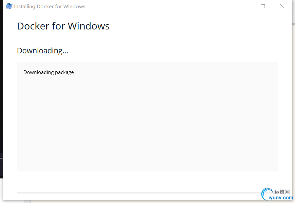The image size is (295, 203).
Task: Click the word 'Docker' in the main heading
Action: click(33, 26)
